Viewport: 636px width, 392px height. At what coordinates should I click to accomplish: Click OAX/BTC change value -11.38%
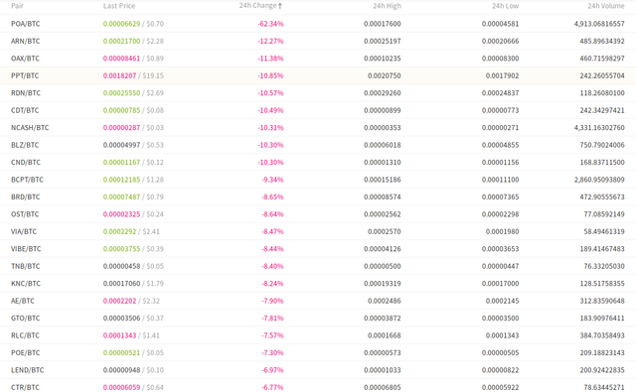pyautogui.click(x=270, y=59)
